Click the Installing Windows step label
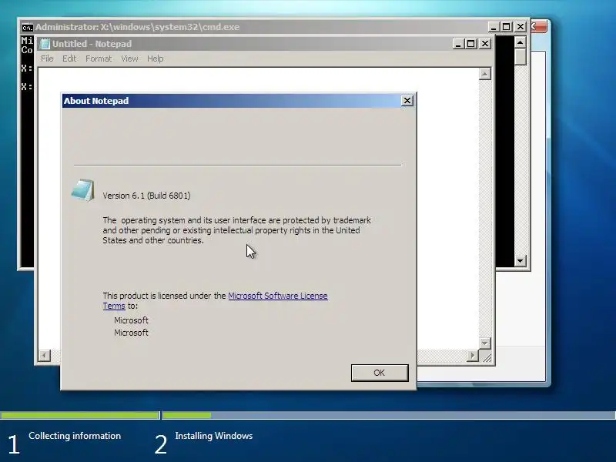Screen dimensions: 616x462 (x=214, y=436)
